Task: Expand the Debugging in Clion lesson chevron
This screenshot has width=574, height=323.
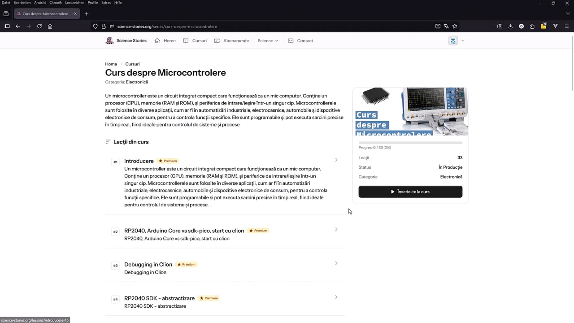Action: click(x=336, y=263)
